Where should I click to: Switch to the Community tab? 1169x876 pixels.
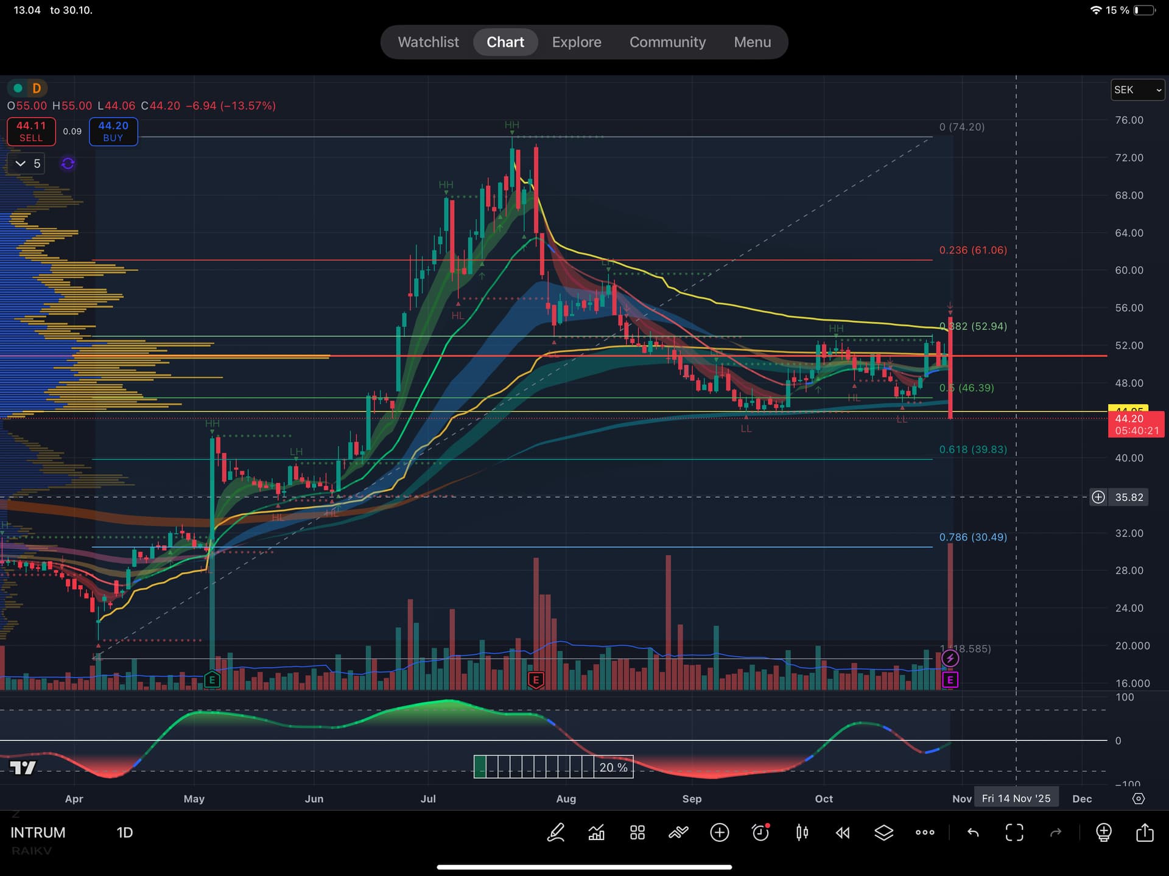coord(667,42)
